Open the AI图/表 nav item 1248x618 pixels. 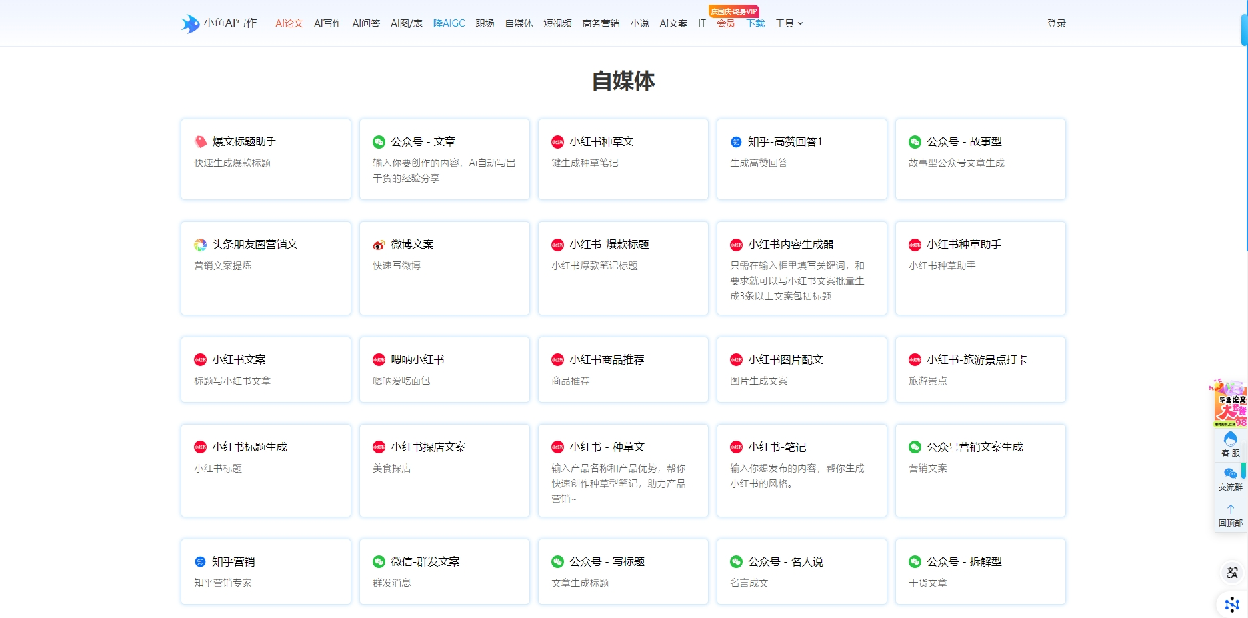click(407, 23)
